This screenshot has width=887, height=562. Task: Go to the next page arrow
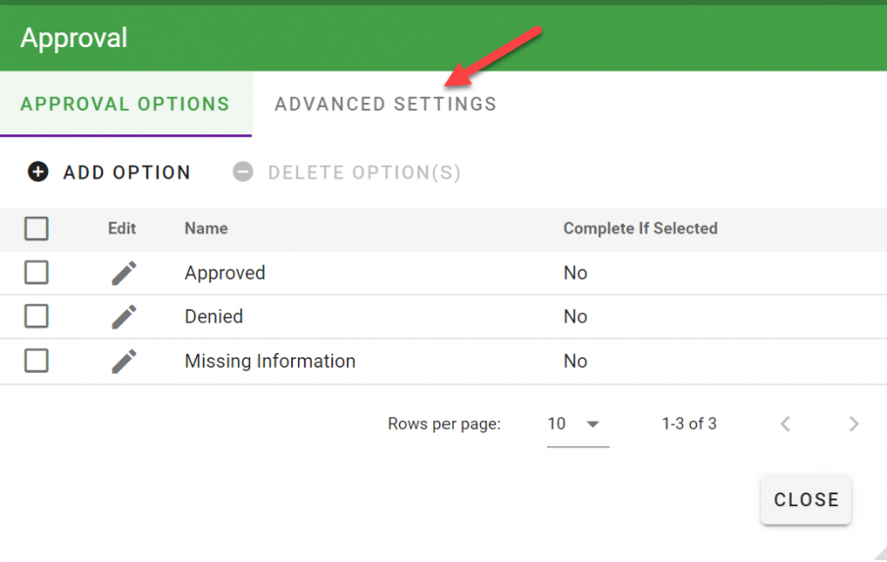tap(854, 424)
